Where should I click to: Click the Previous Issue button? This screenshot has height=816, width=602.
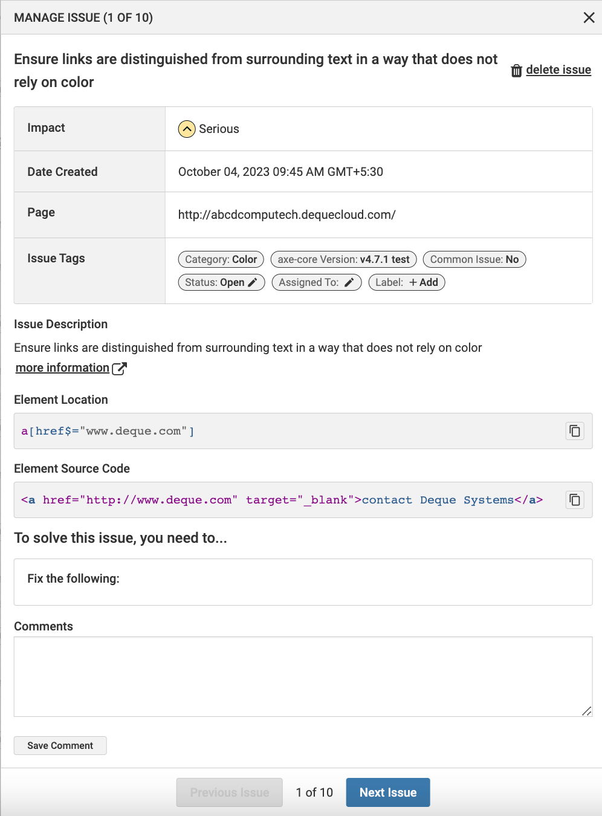coord(229,792)
